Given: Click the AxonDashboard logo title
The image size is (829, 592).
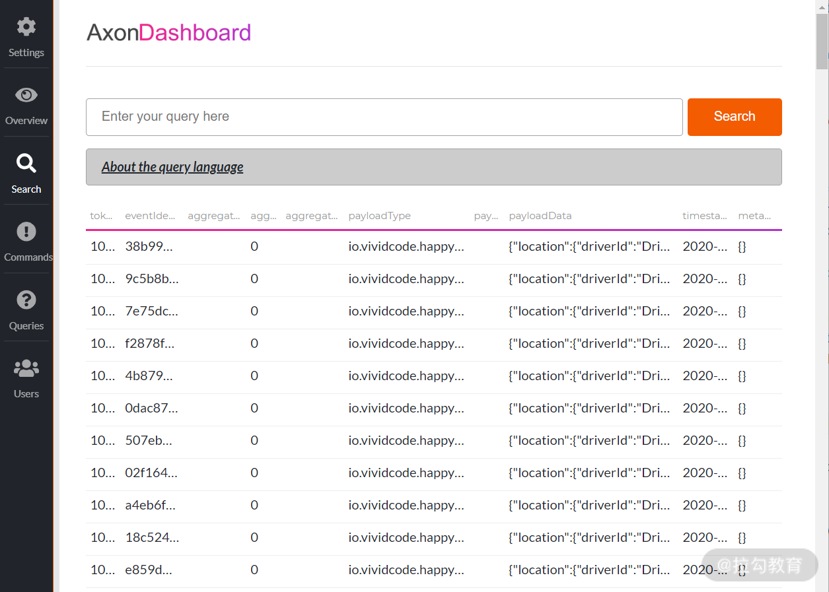Looking at the screenshot, I should pos(169,32).
